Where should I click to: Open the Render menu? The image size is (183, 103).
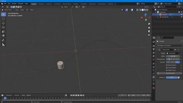tap(14, 4)
